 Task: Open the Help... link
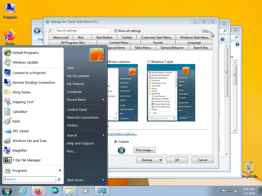pos(206,31)
